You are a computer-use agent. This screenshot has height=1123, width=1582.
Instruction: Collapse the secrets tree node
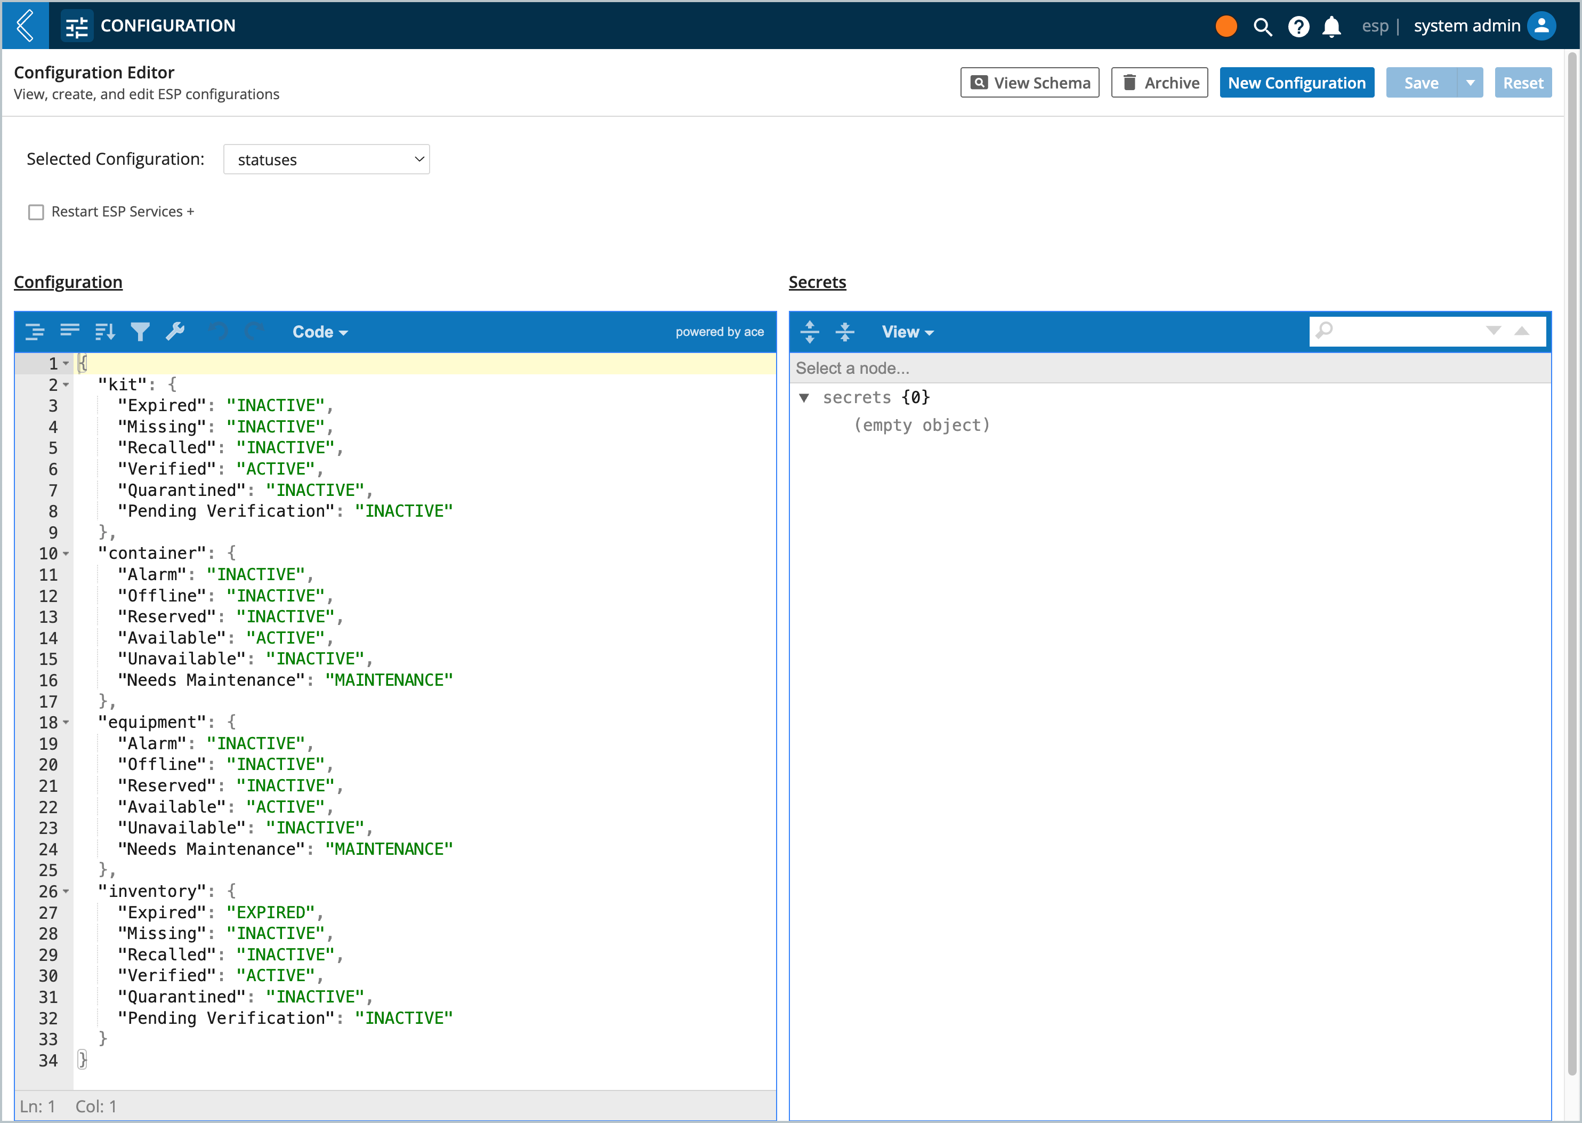click(x=804, y=398)
